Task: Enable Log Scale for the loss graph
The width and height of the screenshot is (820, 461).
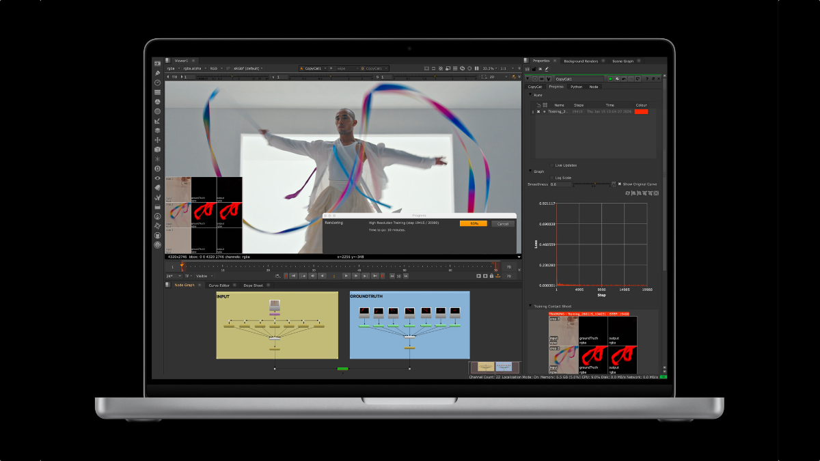Action: click(551, 178)
